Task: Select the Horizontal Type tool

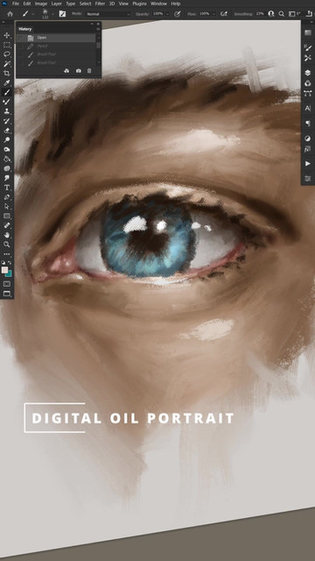Action: click(6, 188)
